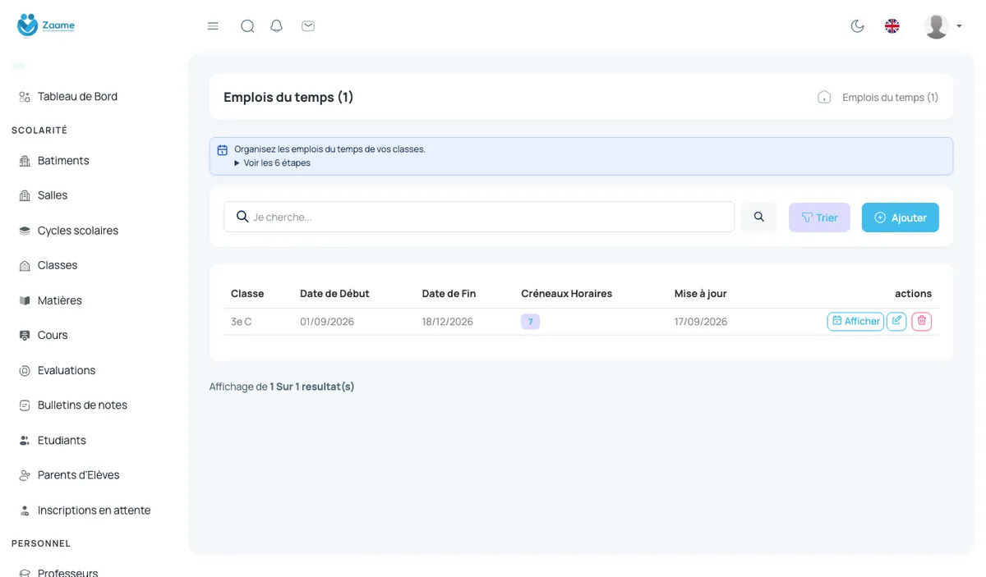
Task: Click the '17/09/2026' update date cell
Action: [x=701, y=322]
